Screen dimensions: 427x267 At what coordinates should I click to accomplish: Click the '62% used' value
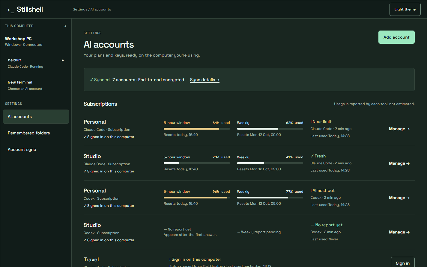coord(294,123)
